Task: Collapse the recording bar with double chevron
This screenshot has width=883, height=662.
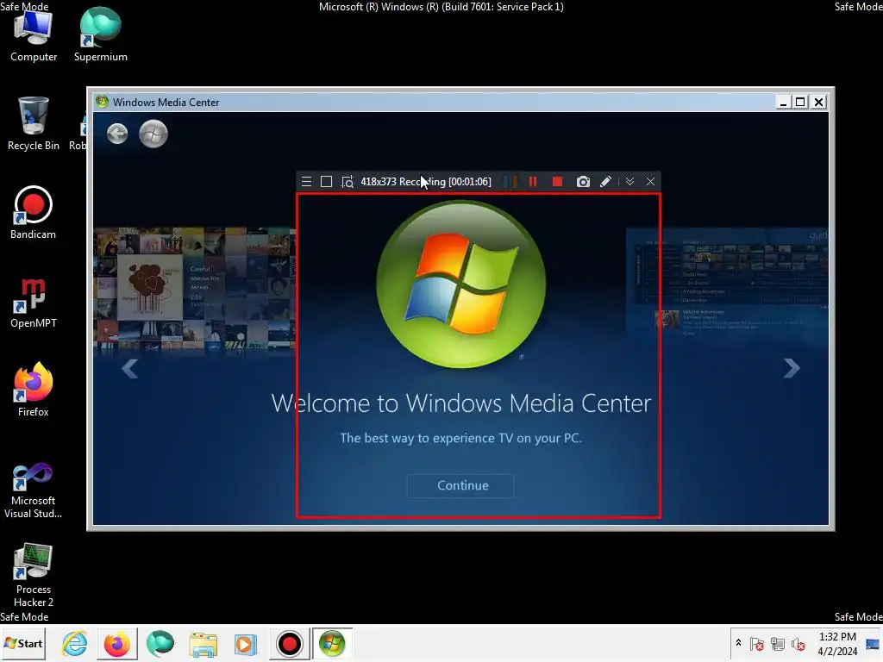Action: pyautogui.click(x=629, y=181)
